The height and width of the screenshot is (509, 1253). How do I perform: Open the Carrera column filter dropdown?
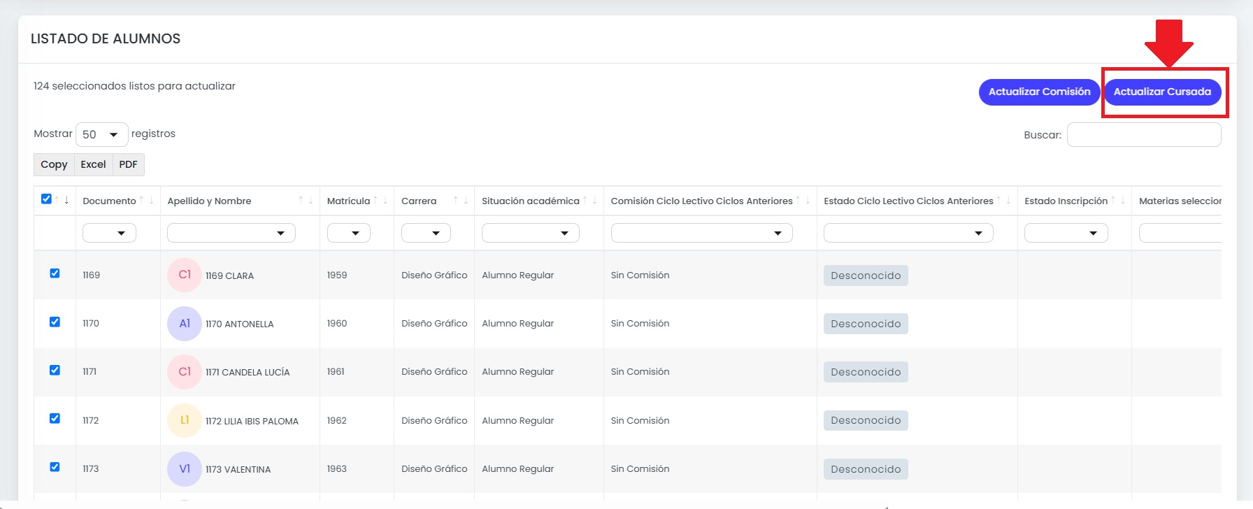coord(426,233)
